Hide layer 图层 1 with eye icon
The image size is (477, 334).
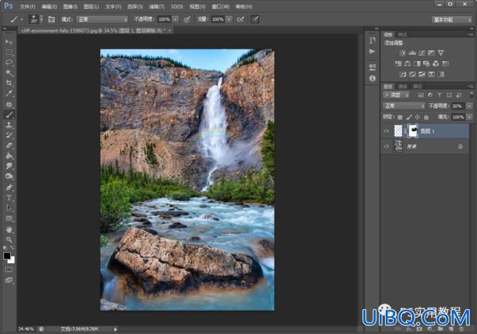tap(386, 131)
